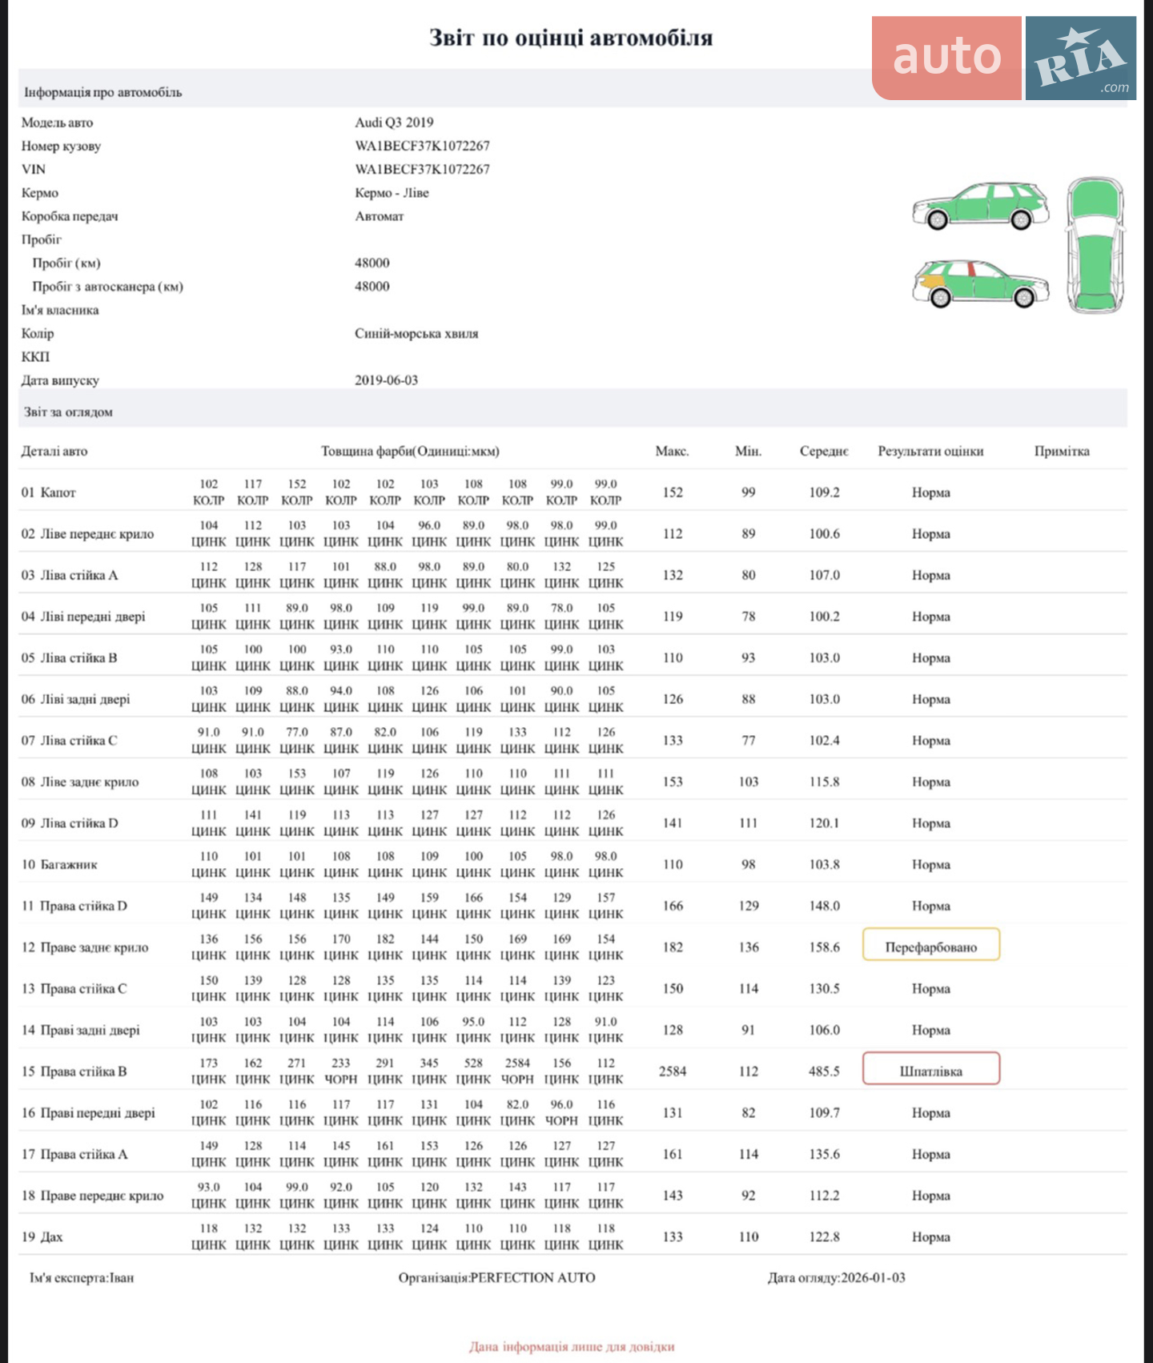The image size is (1153, 1363).
Task: Click the "Мін." column header
Action: [x=748, y=451]
